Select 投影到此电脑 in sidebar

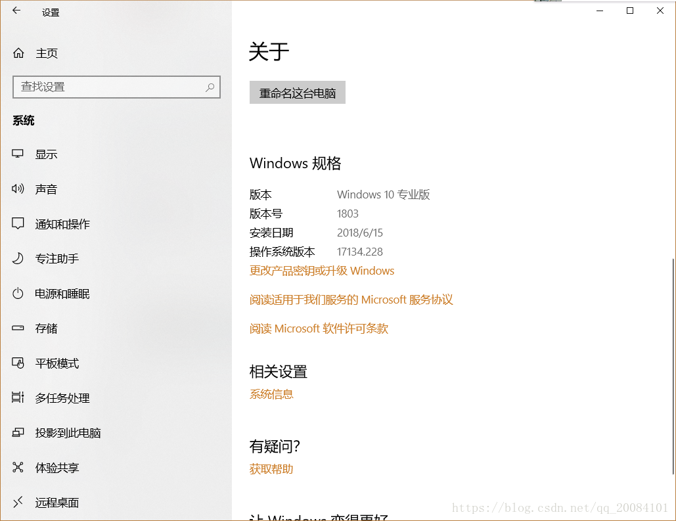pos(68,432)
